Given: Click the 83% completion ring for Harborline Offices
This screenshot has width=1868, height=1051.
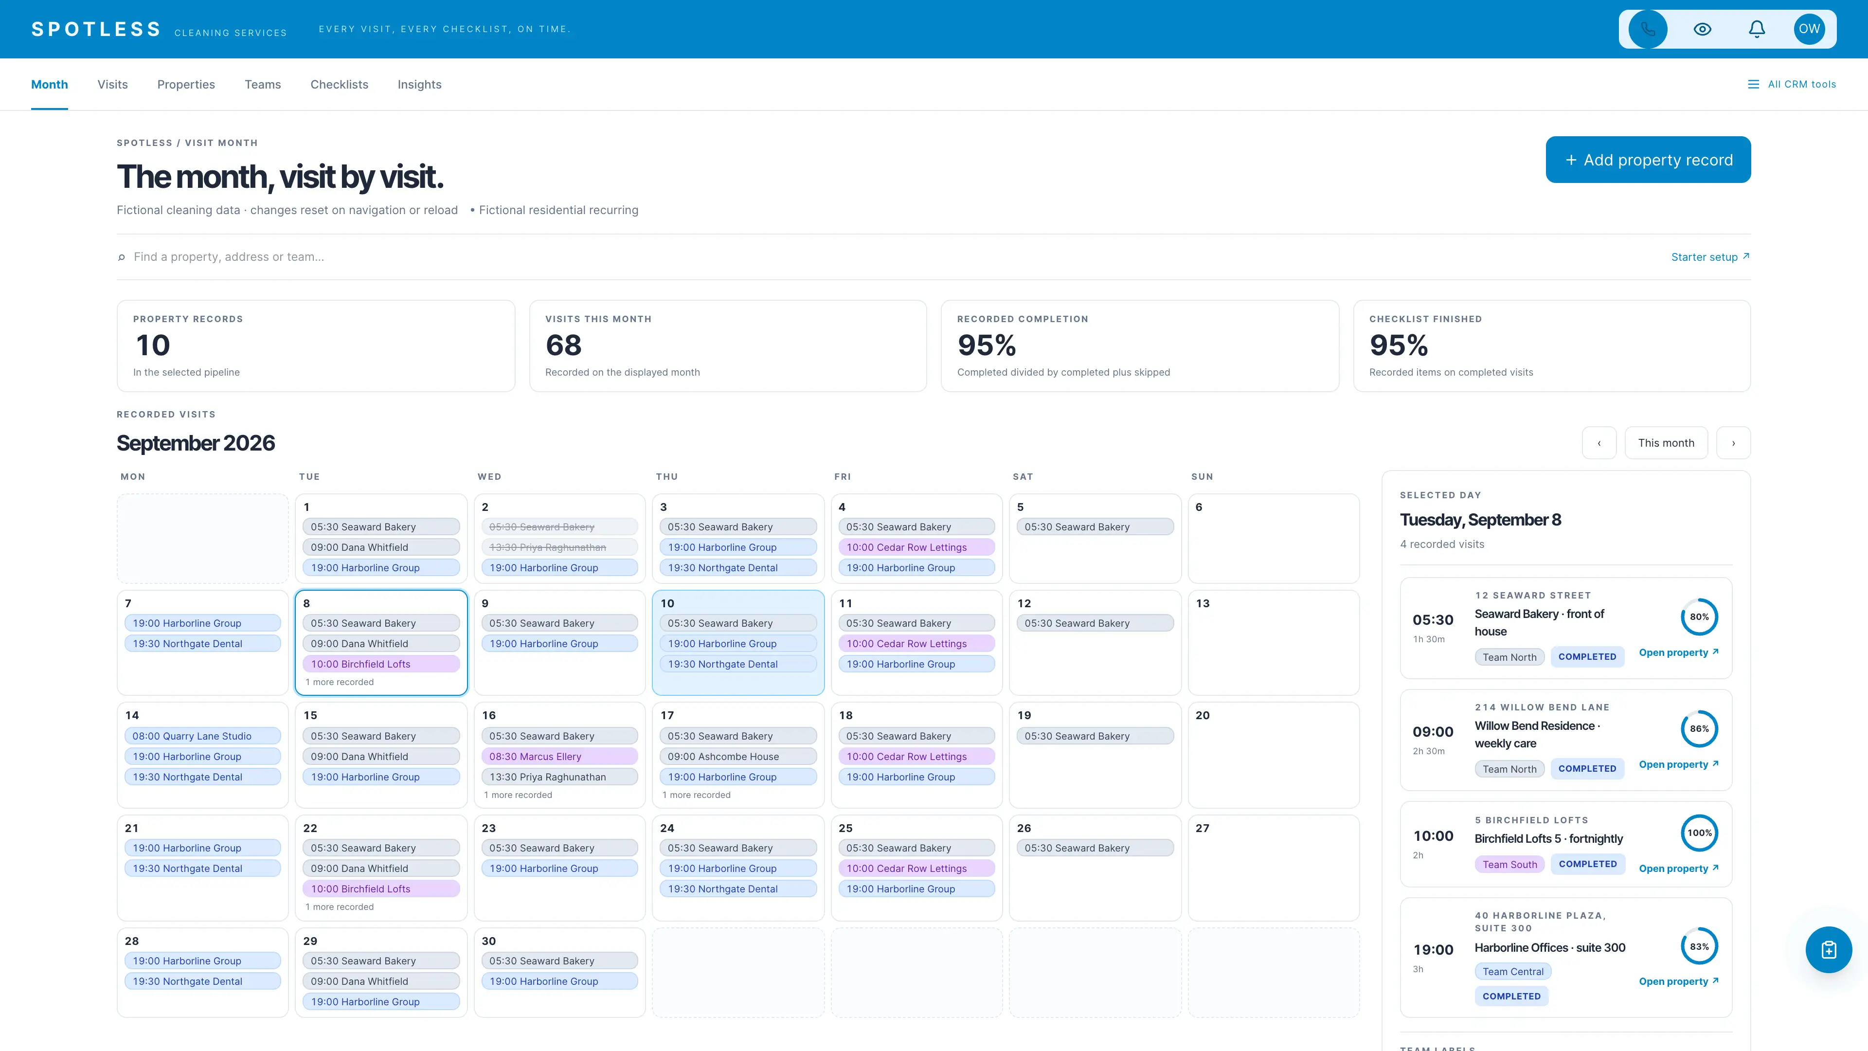Looking at the screenshot, I should (x=1699, y=946).
